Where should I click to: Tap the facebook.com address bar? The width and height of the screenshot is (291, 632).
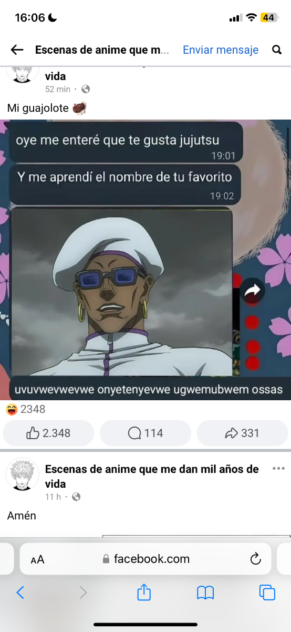click(145, 559)
